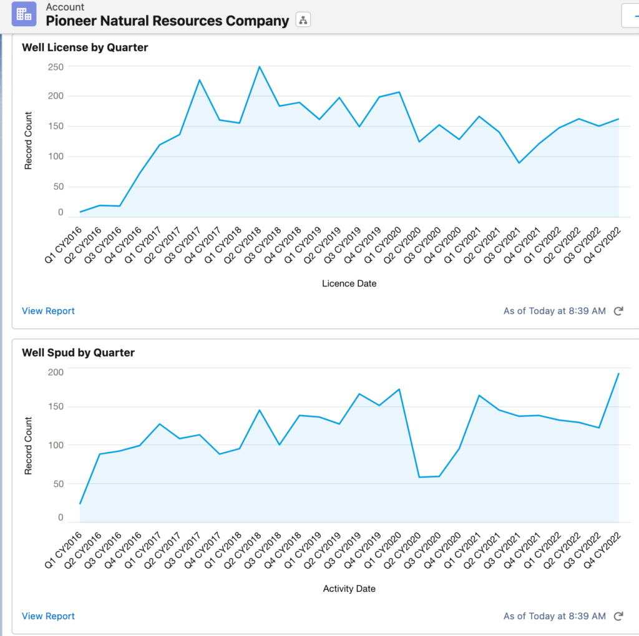The width and height of the screenshot is (639, 636).
Task: Click Record Count axis title on Well License chart
Action: pos(28,140)
